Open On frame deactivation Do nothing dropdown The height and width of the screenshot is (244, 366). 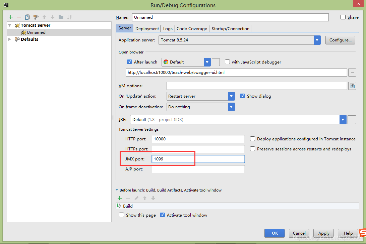tap(231, 107)
